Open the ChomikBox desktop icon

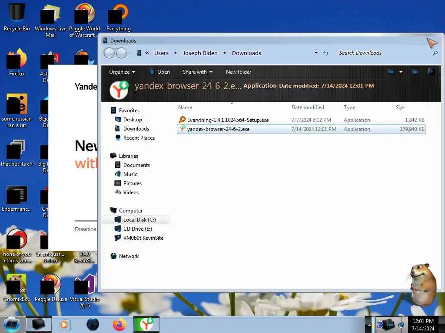(x=17, y=288)
